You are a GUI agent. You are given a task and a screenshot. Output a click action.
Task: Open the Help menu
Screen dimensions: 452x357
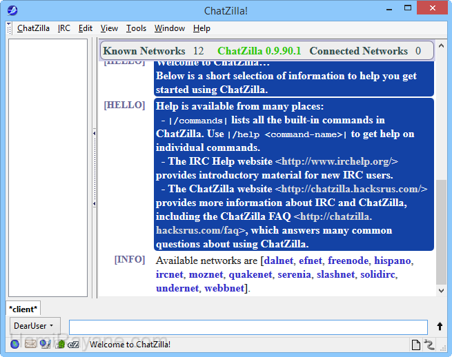[202, 28]
